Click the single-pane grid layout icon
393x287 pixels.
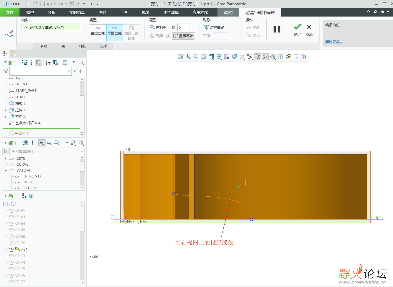[296, 57]
